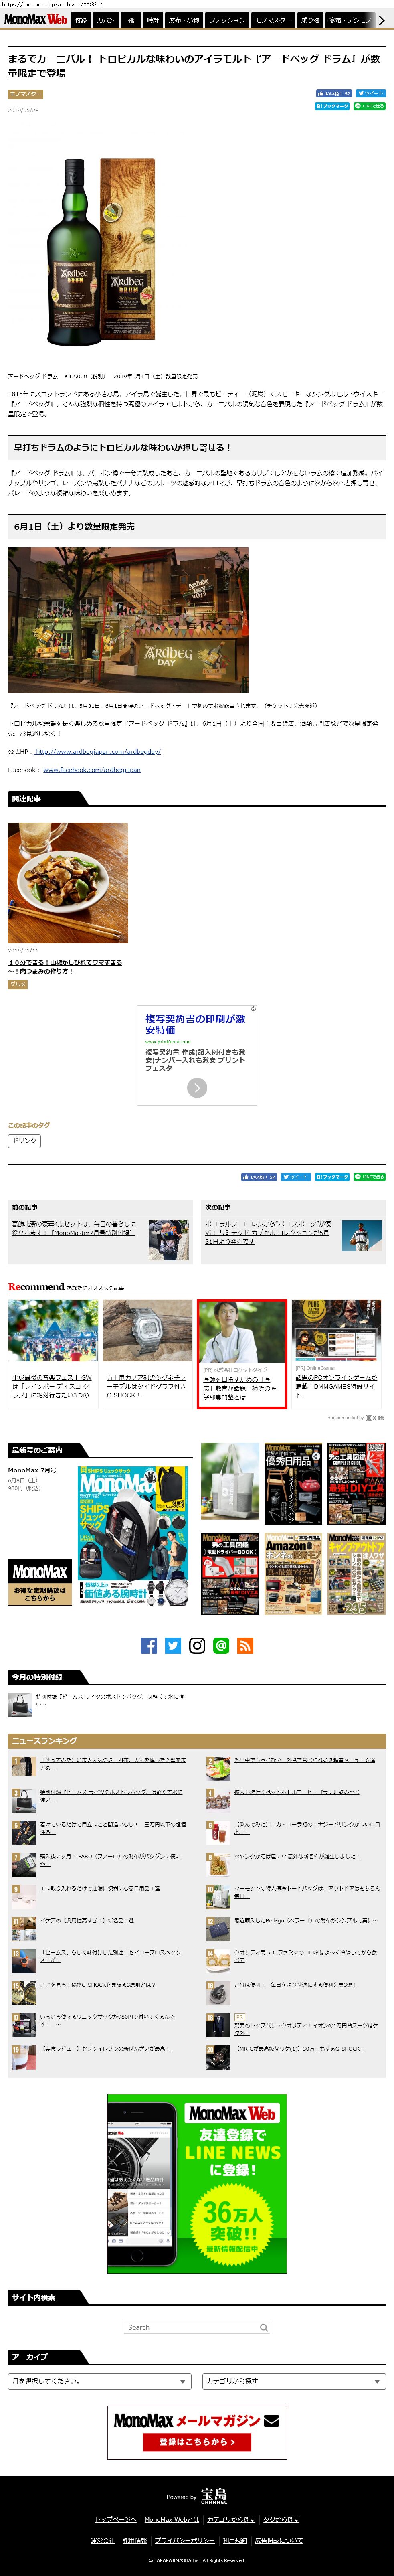394x2576 pixels.
Task: Open the footer タグから探す link
Action: (x=281, y=2519)
